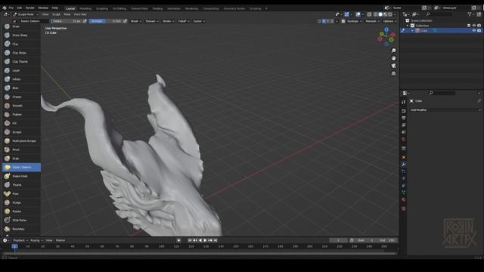The height and width of the screenshot is (272, 484).
Task: Select the Snake Hook brush
Action: 21,176
